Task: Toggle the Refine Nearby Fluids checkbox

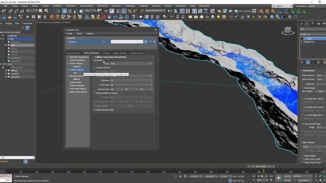Action: tap(95, 110)
